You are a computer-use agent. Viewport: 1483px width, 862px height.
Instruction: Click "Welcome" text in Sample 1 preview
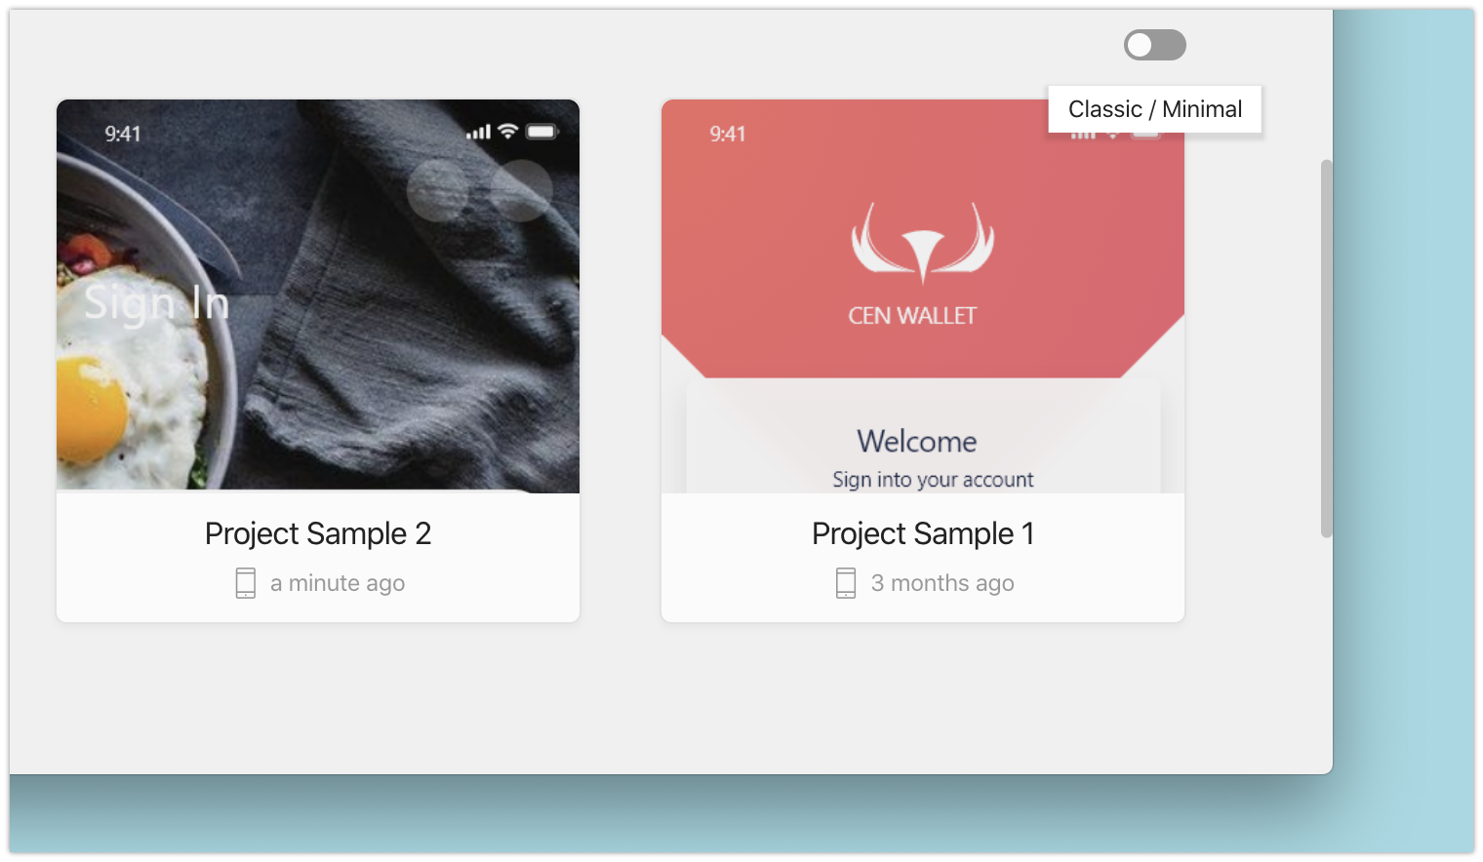pos(917,441)
